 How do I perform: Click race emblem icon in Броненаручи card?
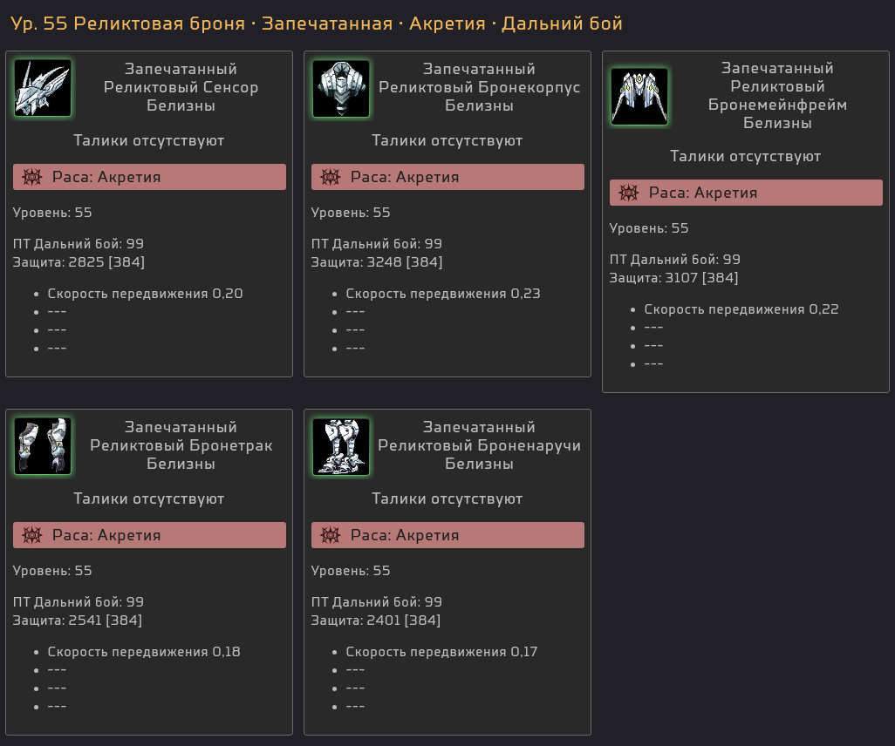coord(331,535)
